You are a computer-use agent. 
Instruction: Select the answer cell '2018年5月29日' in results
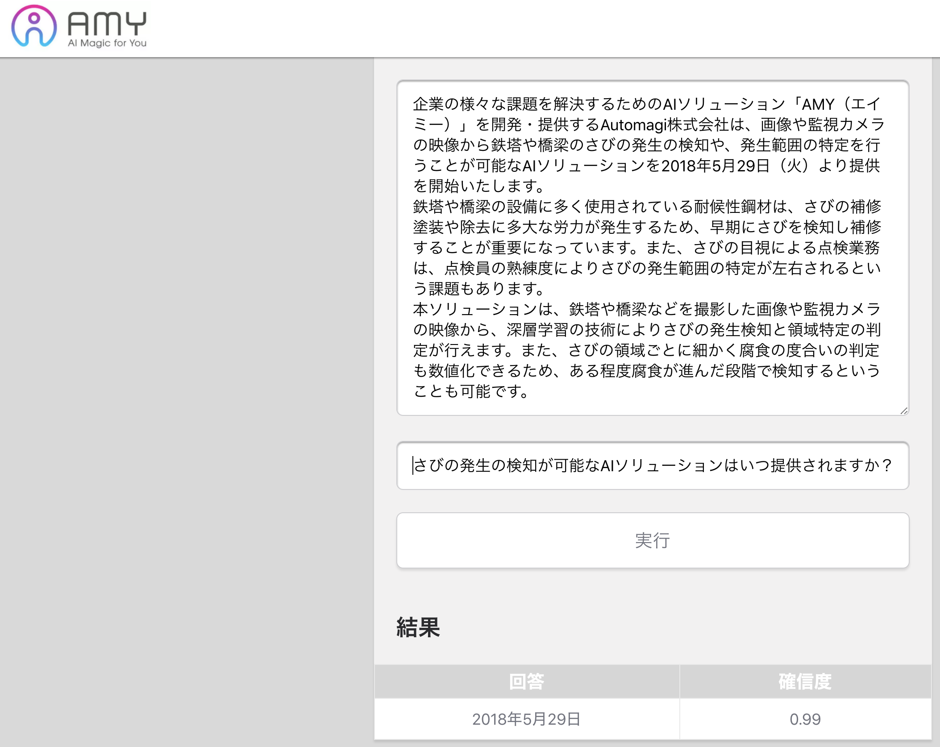[x=527, y=719]
